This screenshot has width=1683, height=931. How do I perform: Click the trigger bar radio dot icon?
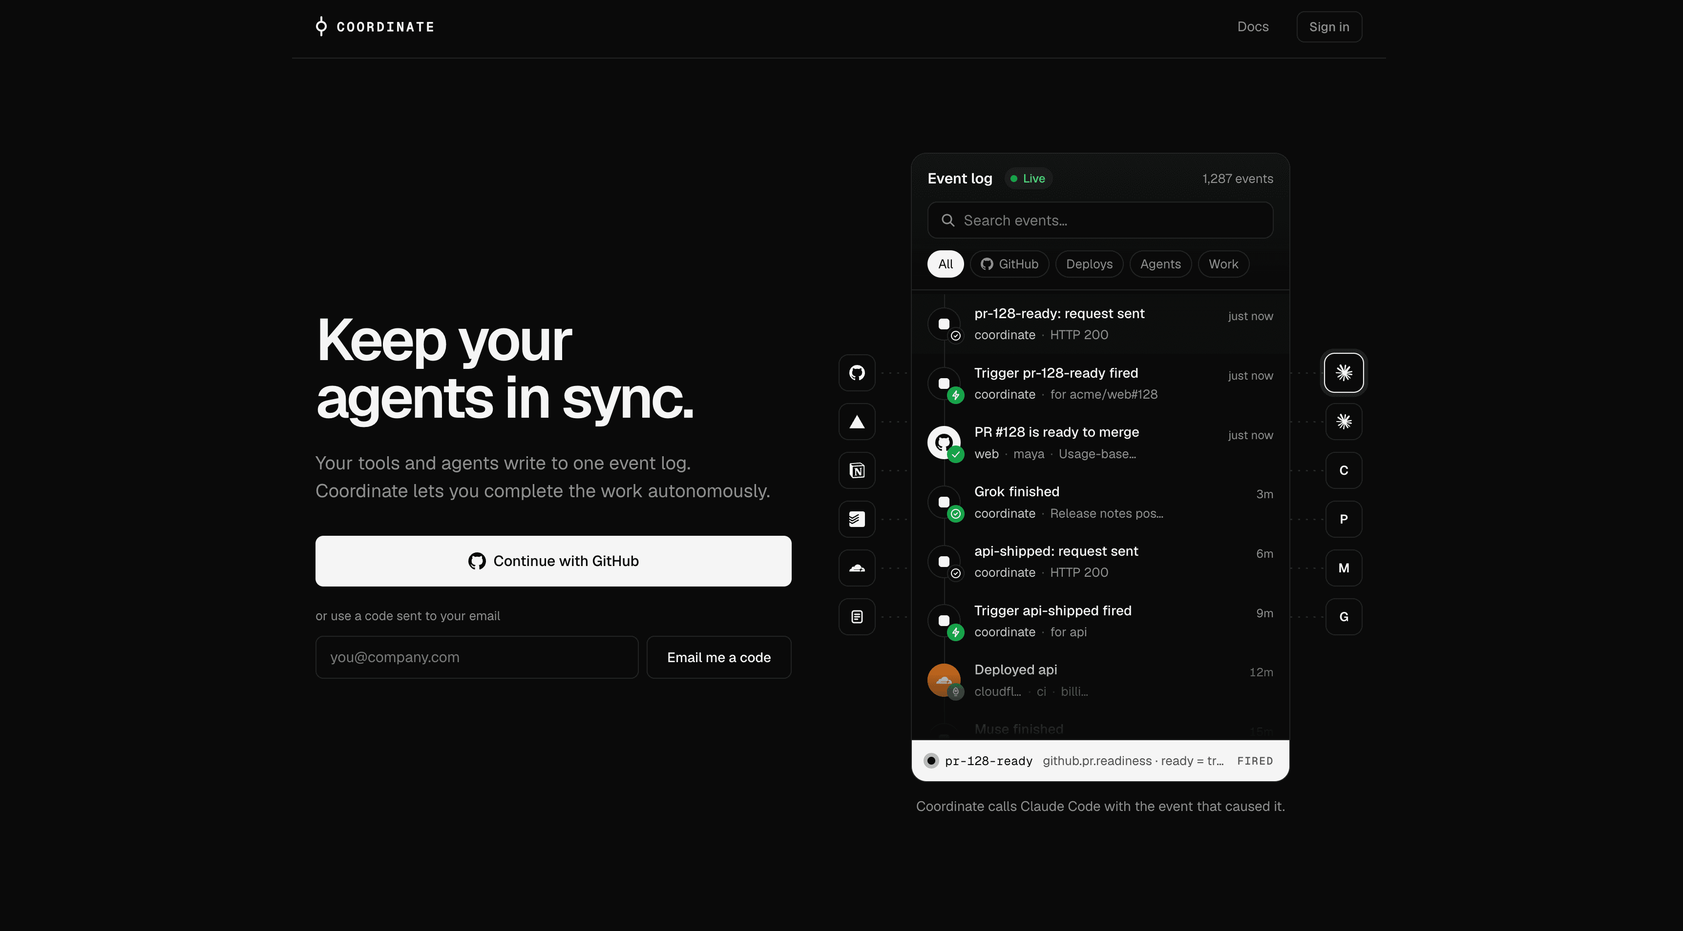tap(931, 761)
